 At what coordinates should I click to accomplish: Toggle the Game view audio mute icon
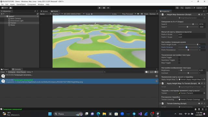pos(138,14)
